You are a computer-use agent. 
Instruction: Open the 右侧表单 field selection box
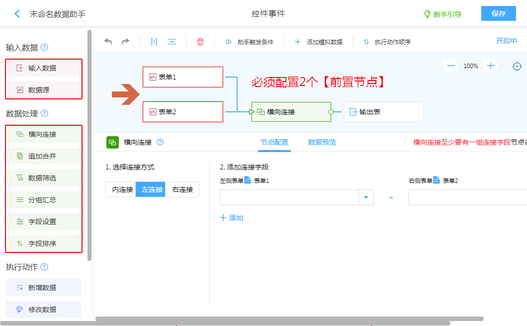click(467, 197)
